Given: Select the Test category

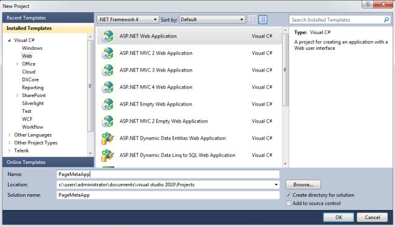Looking at the screenshot, I should [x=27, y=111].
